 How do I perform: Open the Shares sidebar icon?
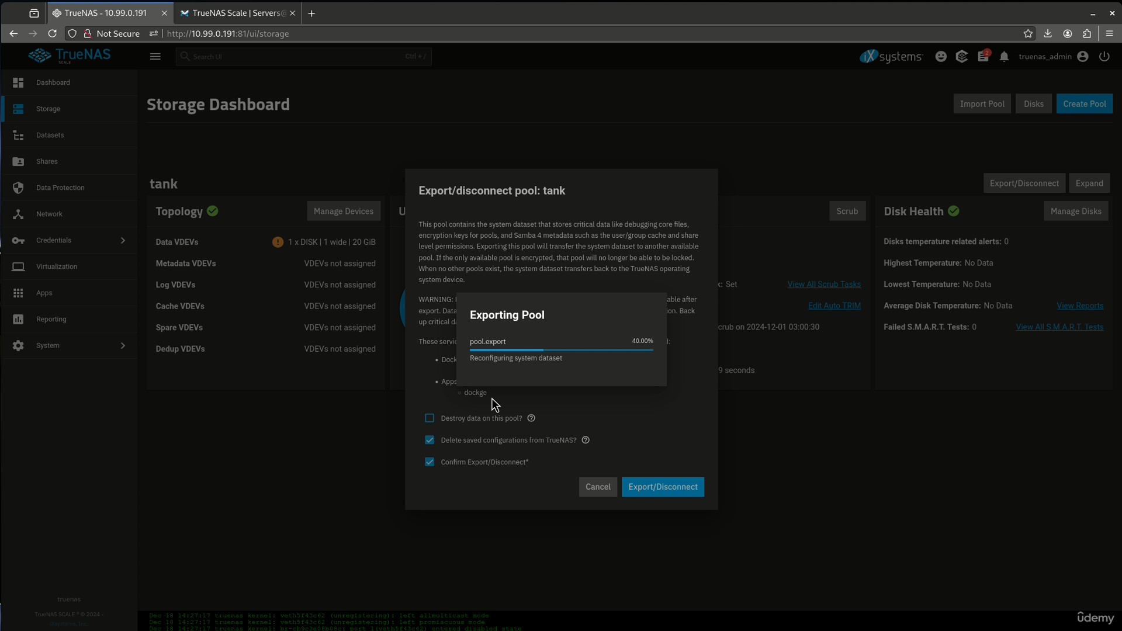point(18,161)
